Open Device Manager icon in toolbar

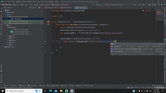(x=153, y=5)
